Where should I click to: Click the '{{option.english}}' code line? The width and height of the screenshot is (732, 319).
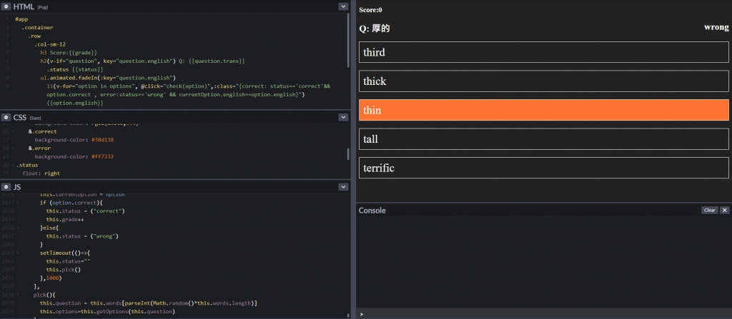74,103
